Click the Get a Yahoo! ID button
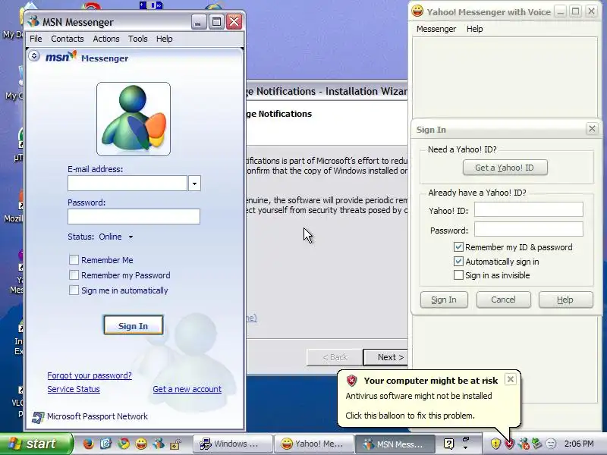This screenshot has height=455, width=607. (505, 168)
